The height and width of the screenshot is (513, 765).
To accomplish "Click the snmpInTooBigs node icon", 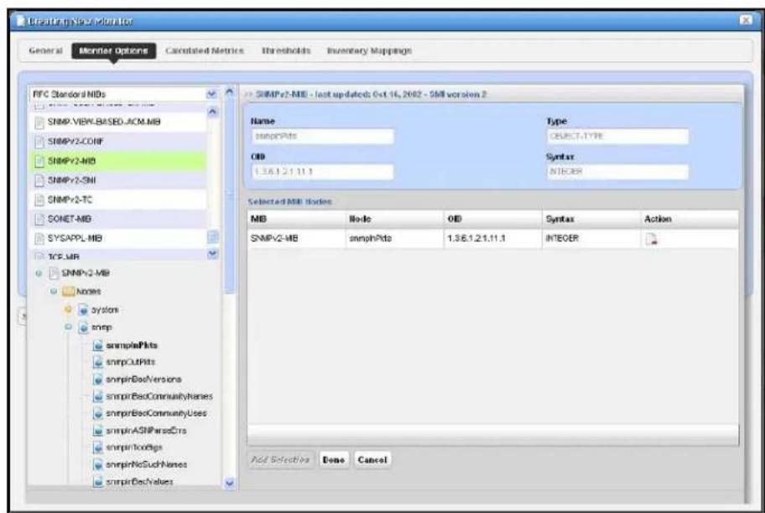I will pyautogui.click(x=98, y=448).
